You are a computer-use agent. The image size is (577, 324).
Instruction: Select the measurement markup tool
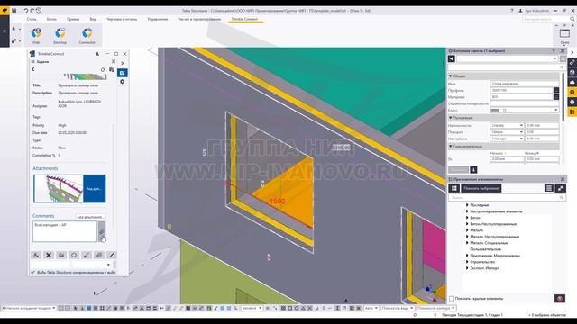[x=61, y=255]
